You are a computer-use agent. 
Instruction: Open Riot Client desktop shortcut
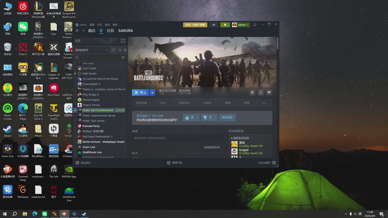click(x=53, y=90)
